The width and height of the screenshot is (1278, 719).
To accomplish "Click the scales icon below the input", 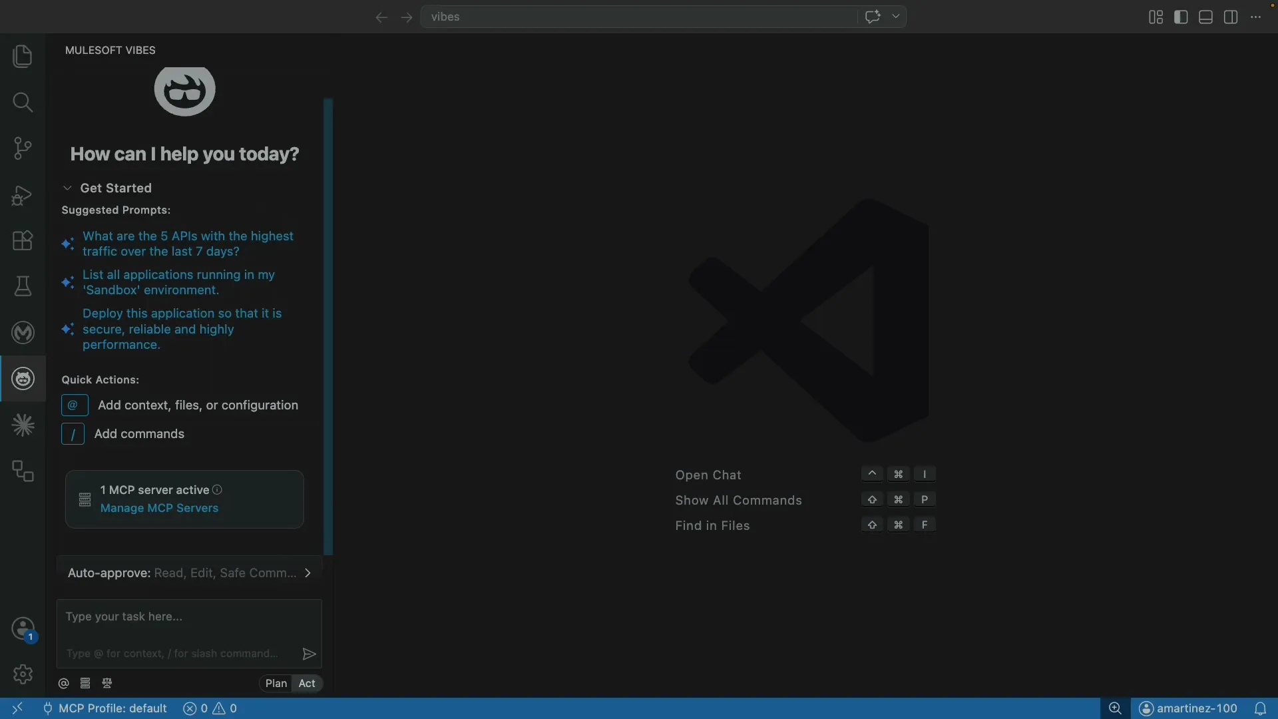I will pyautogui.click(x=107, y=684).
